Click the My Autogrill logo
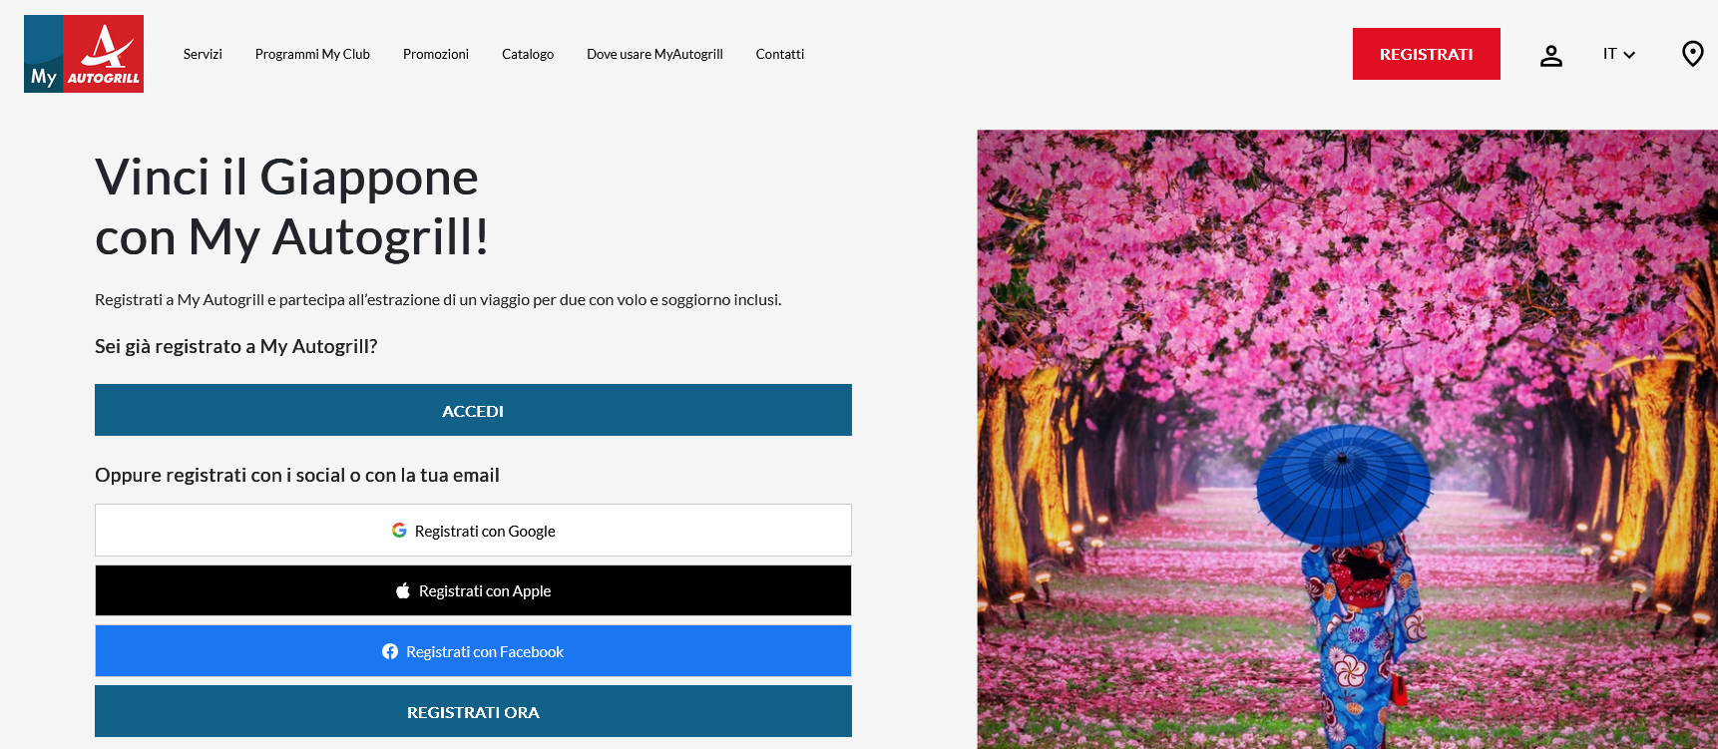This screenshot has width=1718, height=749. point(84,54)
